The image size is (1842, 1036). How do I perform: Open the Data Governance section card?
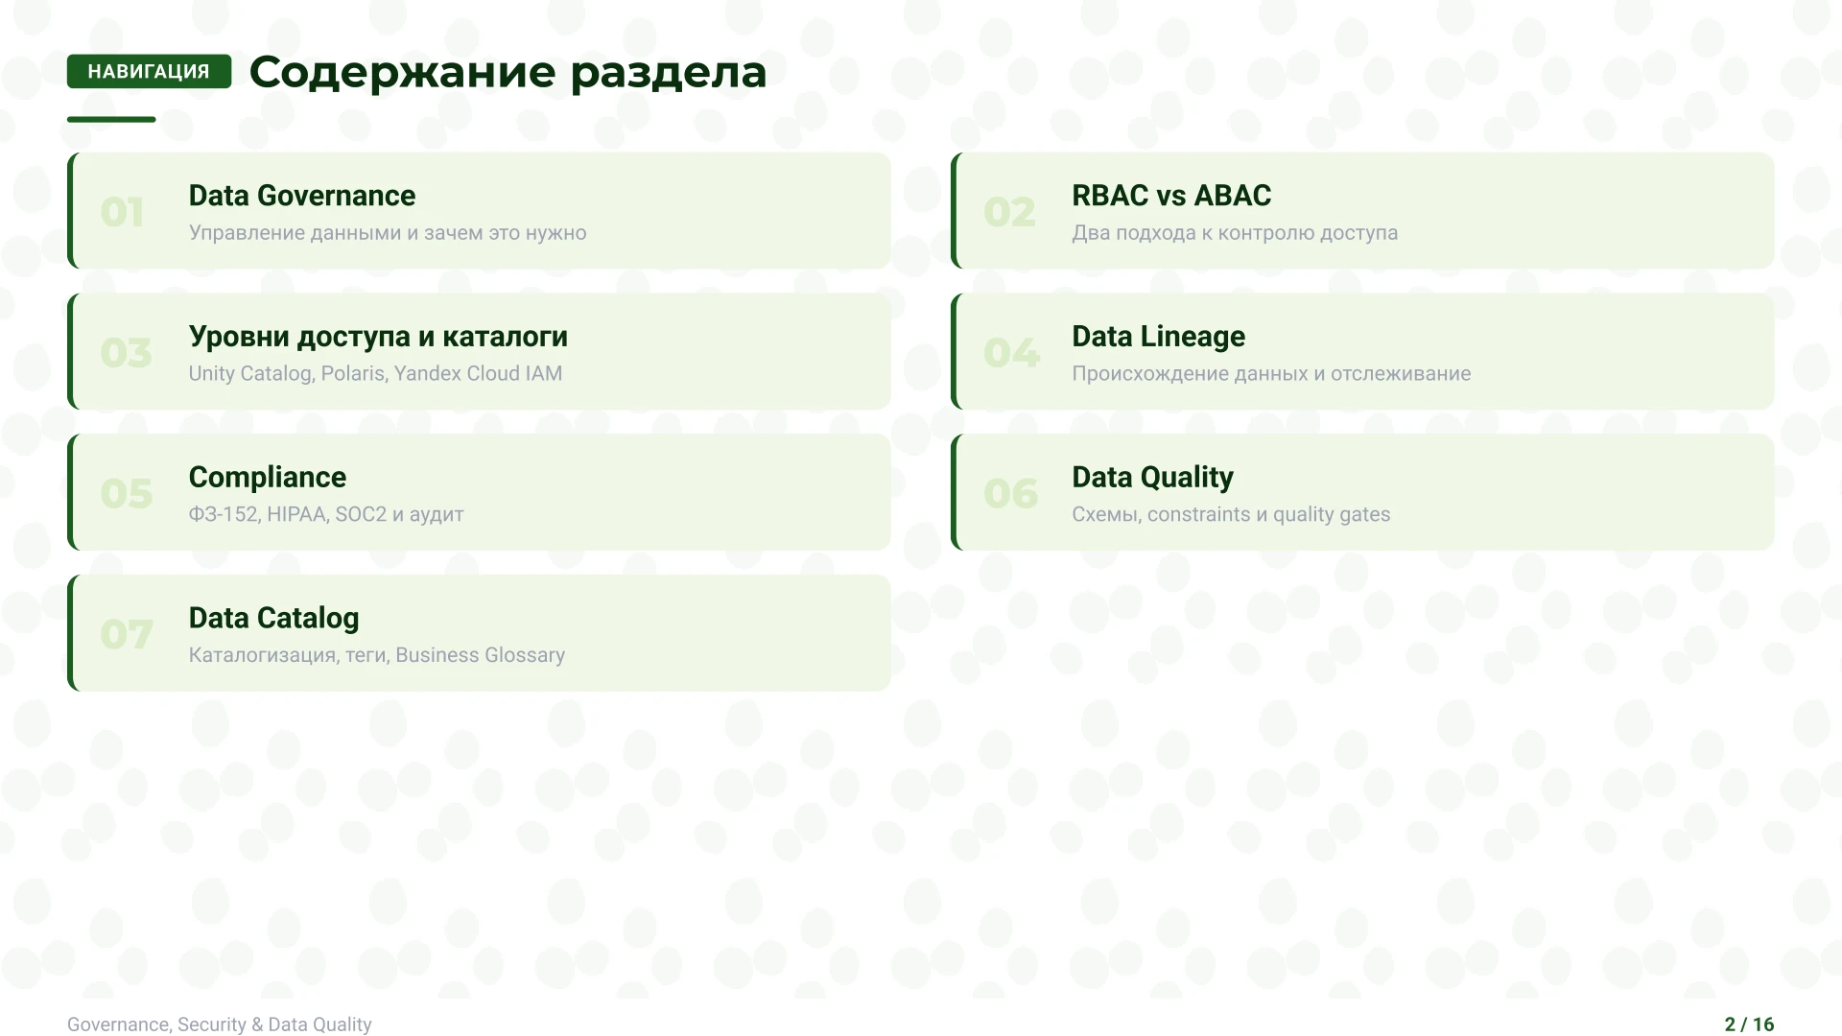[480, 210]
